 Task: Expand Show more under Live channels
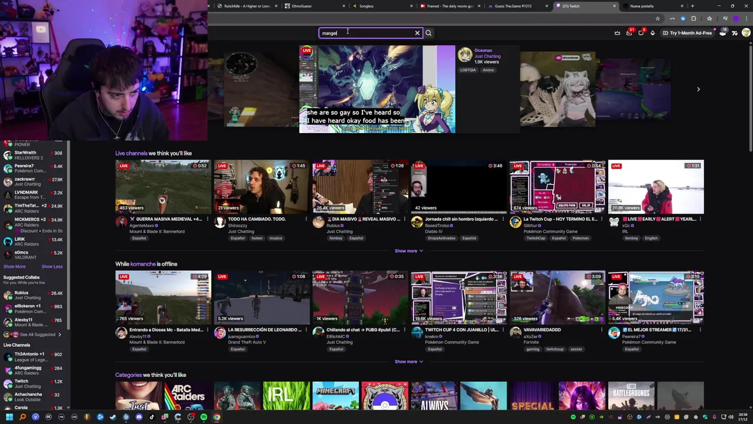click(409, 251)
